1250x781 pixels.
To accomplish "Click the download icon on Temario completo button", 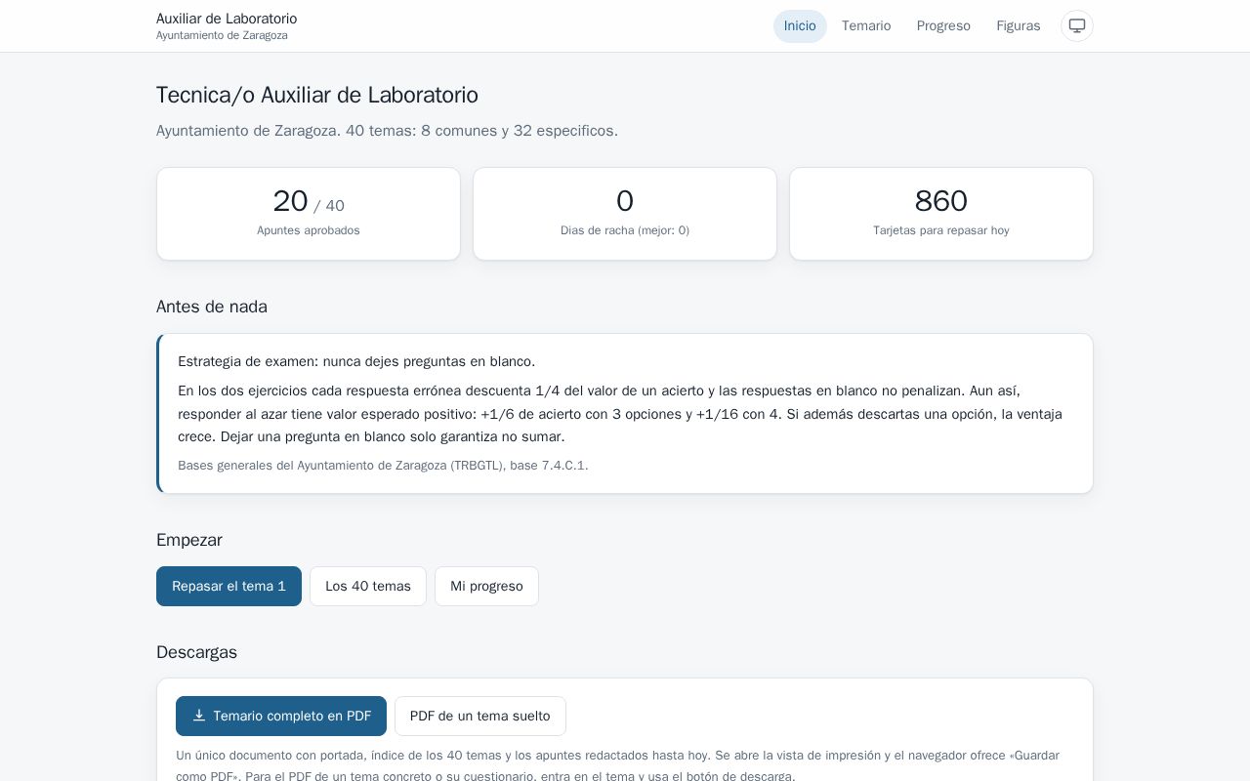I will [199, 716].
